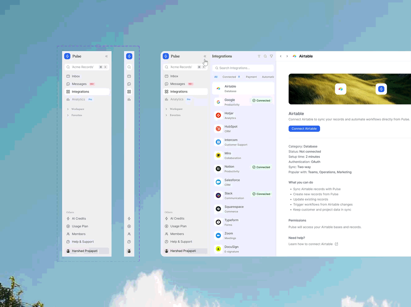The height and width of the screenshot is (307, 411).
Task: Click AI Credits bolt icon in icon-only sidebar
Action: 129,219
